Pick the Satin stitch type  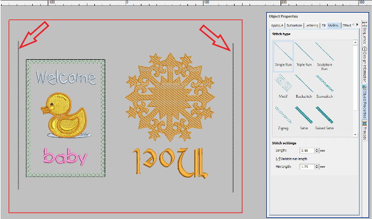tap(304, 118)
